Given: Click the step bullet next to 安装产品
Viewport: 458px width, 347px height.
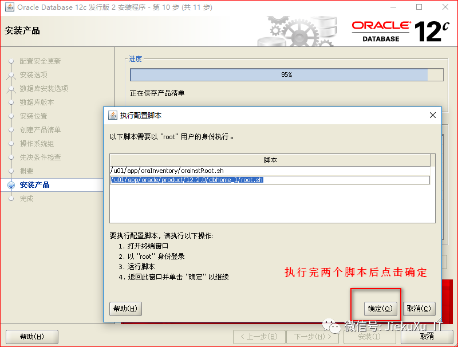Looking at the screenshot, I should [11, 185].
